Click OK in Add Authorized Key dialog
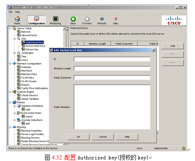 (x=78, y=137)
